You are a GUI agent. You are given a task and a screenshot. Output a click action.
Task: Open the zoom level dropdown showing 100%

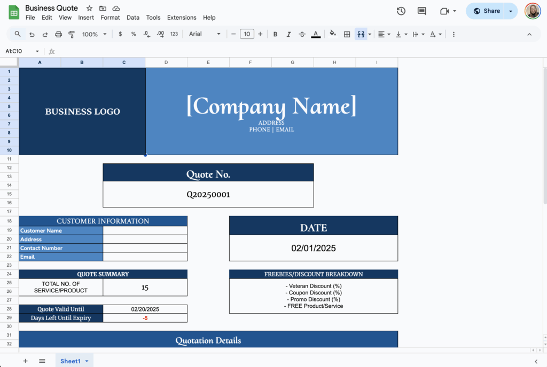coord(93,34)
